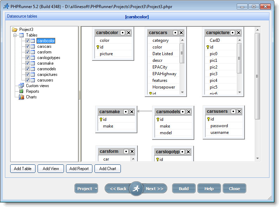Click carscars field list scrollbar thumb
This screenshot has height=208, width=280.
pos(182,53)
